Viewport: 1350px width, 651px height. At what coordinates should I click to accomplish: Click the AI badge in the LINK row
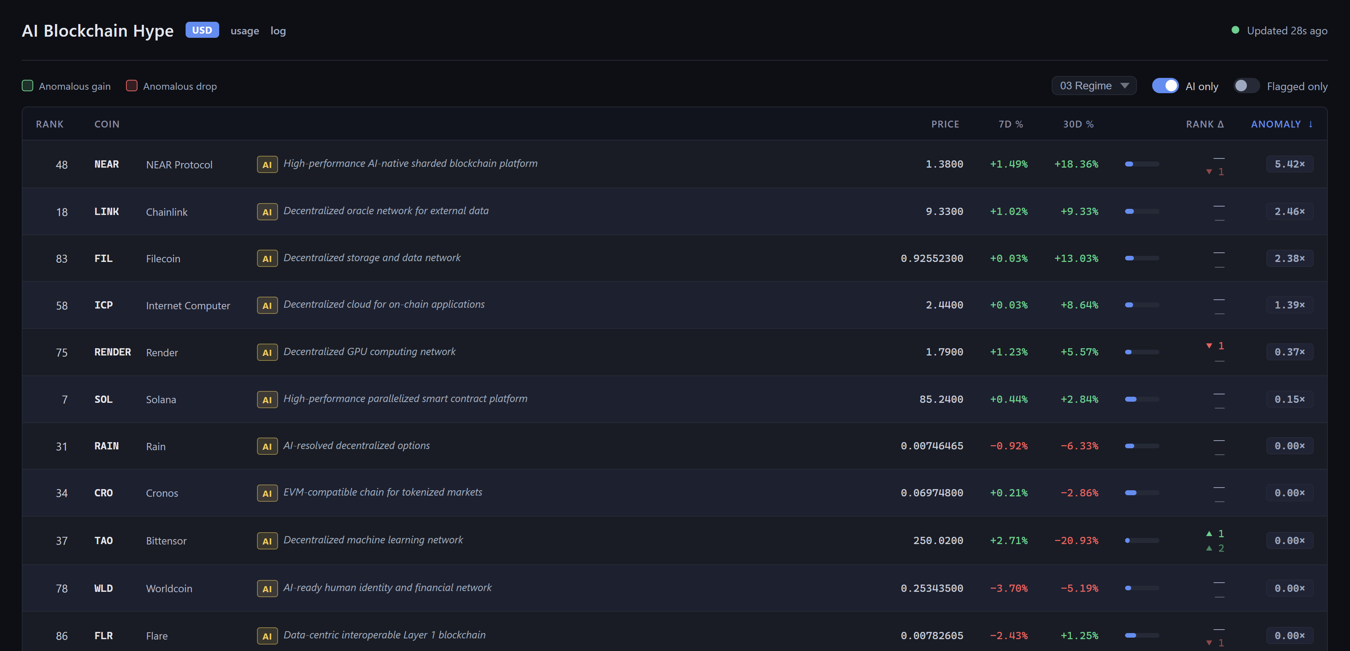(x=267, y=212)
